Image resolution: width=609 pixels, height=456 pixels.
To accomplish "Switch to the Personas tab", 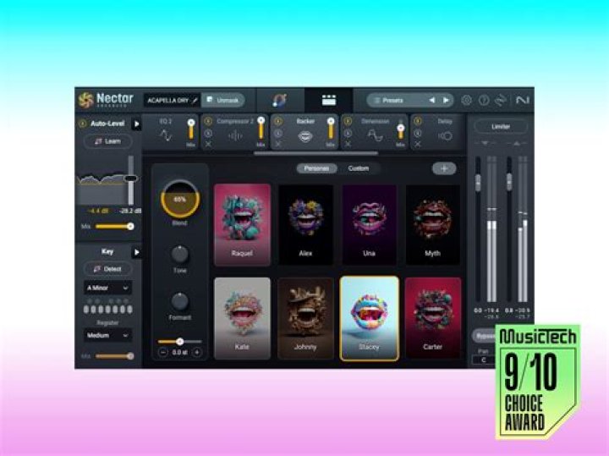I will pyautogui.click(x=316, y=168).
